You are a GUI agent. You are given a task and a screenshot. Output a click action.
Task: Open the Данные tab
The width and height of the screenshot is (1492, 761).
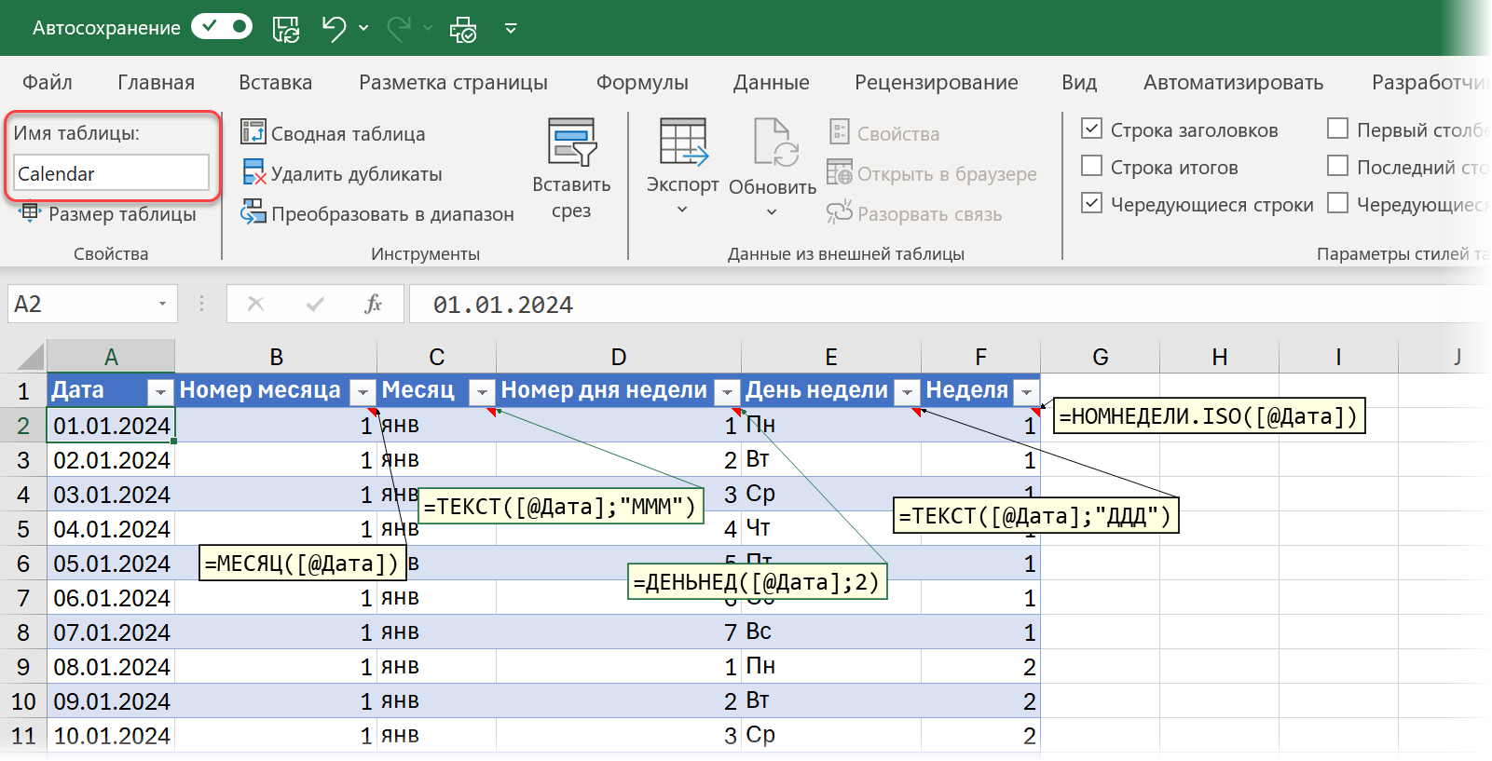coord(771,82)
